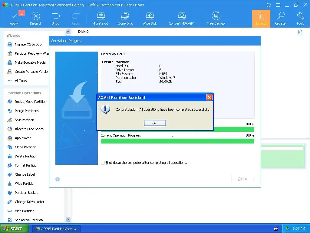Image resolution: width=310 pixels, height=233 pixels.
Task: Click OK in the success dialog
Action: click(x=155, y=123)
